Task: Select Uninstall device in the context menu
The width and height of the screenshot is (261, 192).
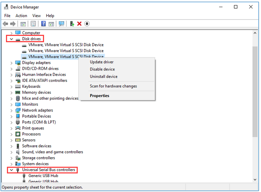Action: click(x=103, y=77)
